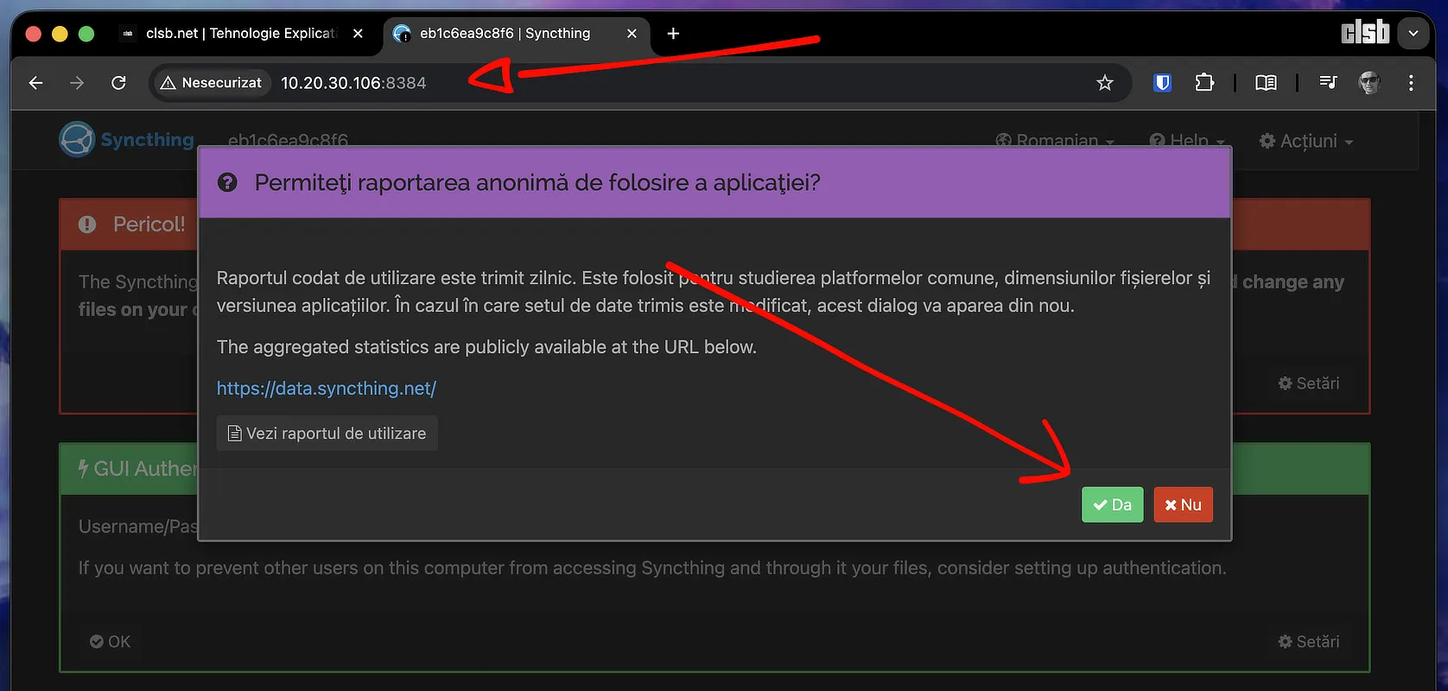Open the Chrome three-dot menu
The height and width of the screenshot is (691, 1448).
click(x=1411, y=83)
